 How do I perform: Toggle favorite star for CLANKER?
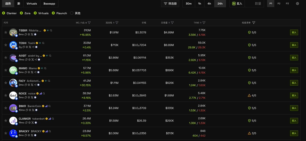click(x=6, y=120)
